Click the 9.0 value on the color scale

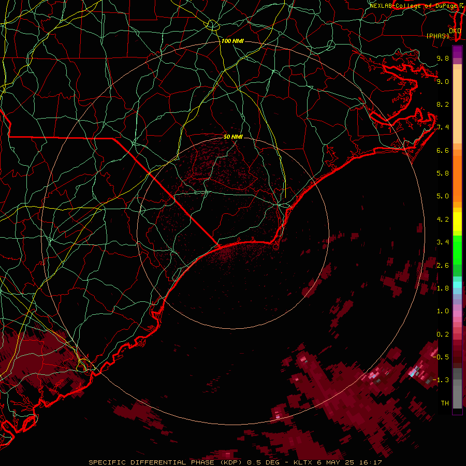click(443, 81)
